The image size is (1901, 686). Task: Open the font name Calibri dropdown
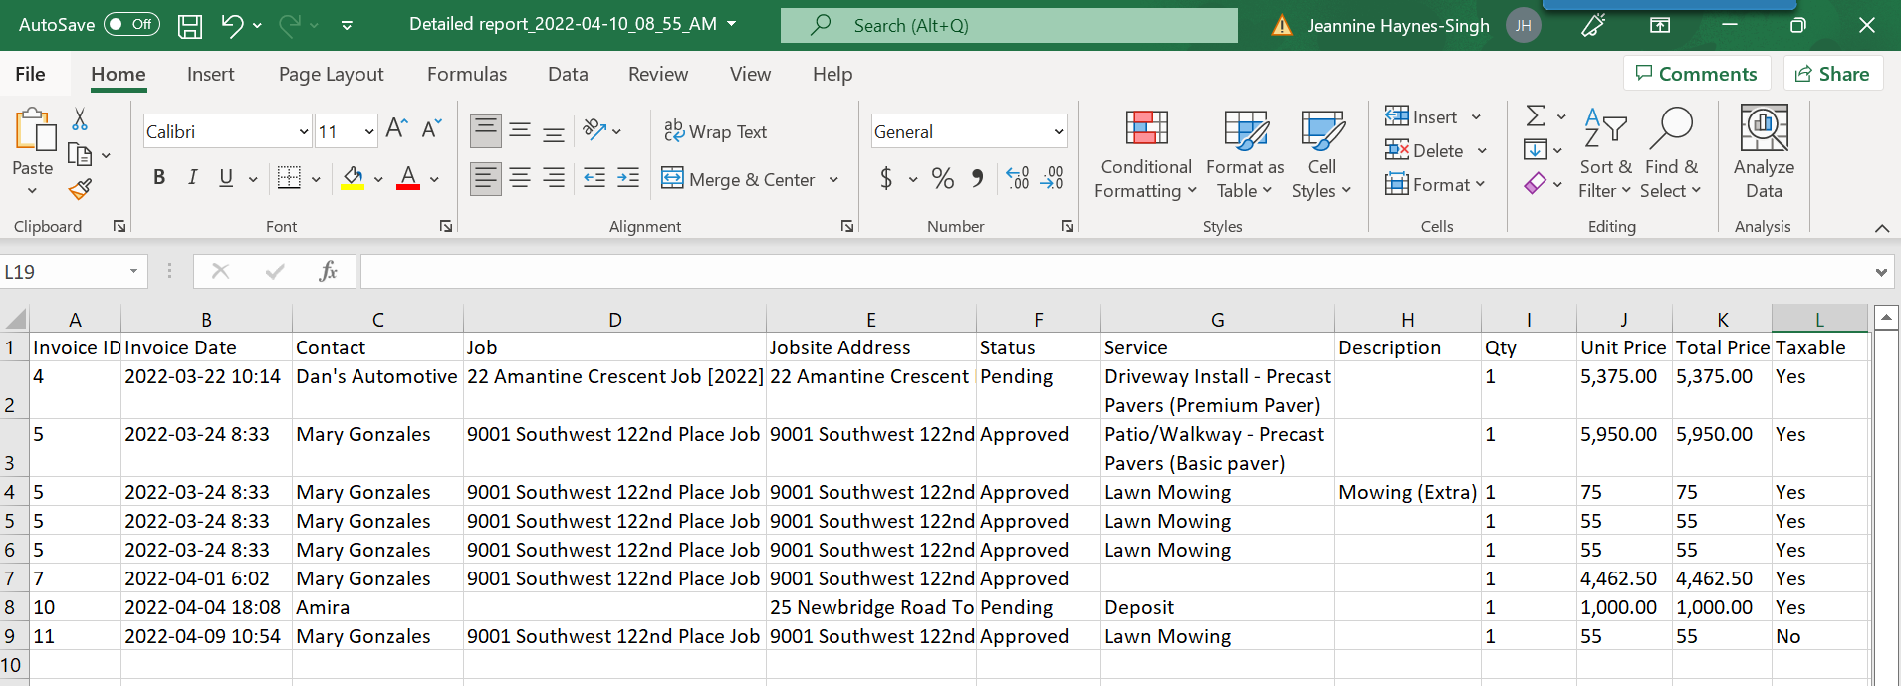pos(304,132)
